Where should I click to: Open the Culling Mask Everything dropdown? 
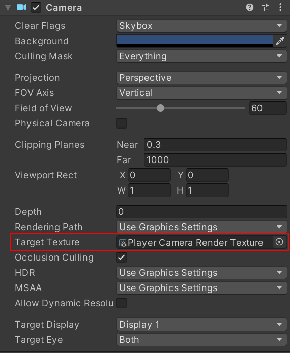click(201, 56)
